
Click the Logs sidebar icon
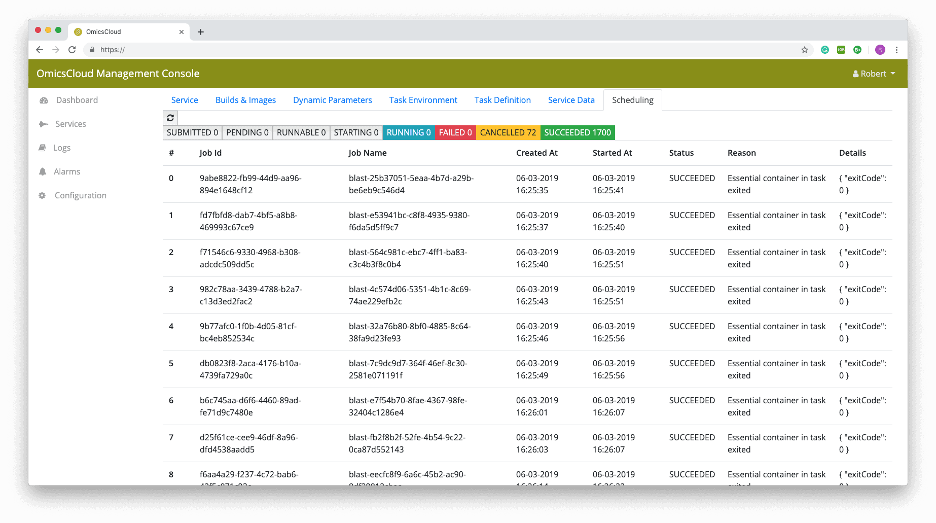[43, 148]
